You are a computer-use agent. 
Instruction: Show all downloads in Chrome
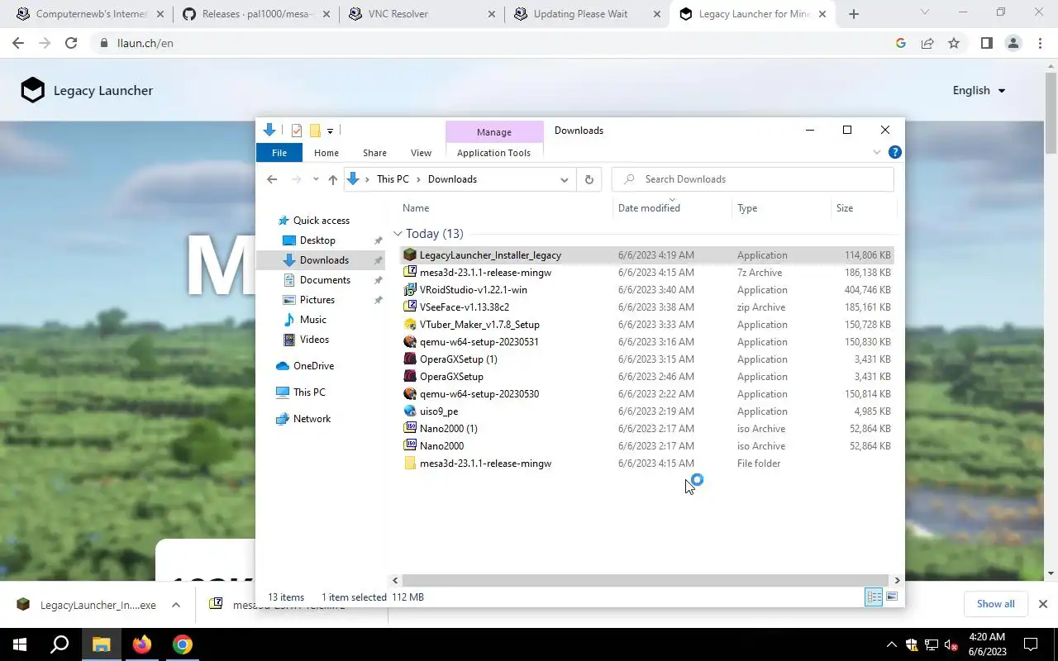[x=995, y=604]
